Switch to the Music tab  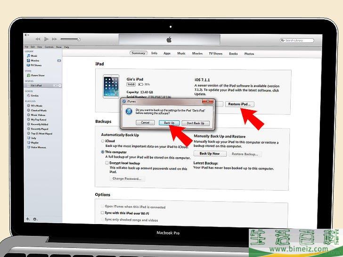(181, 53)
